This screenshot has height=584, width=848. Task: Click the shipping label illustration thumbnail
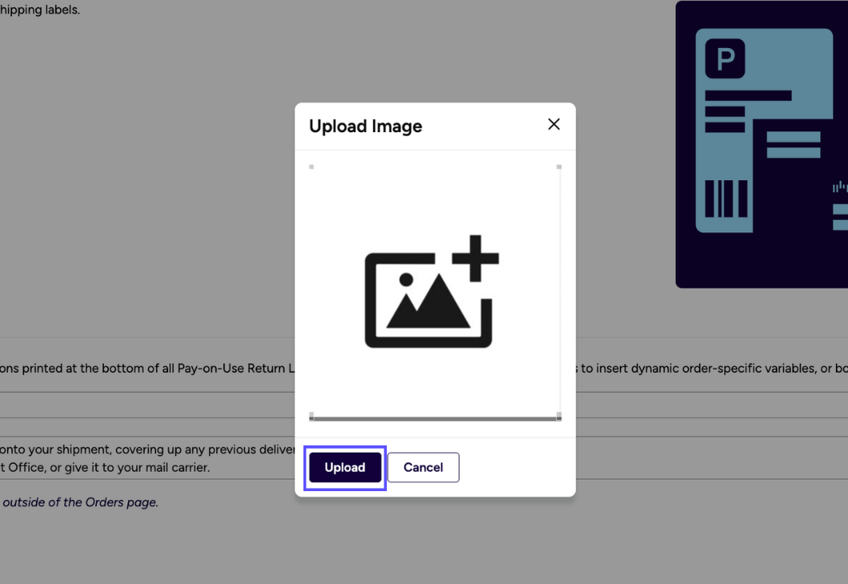762,144
